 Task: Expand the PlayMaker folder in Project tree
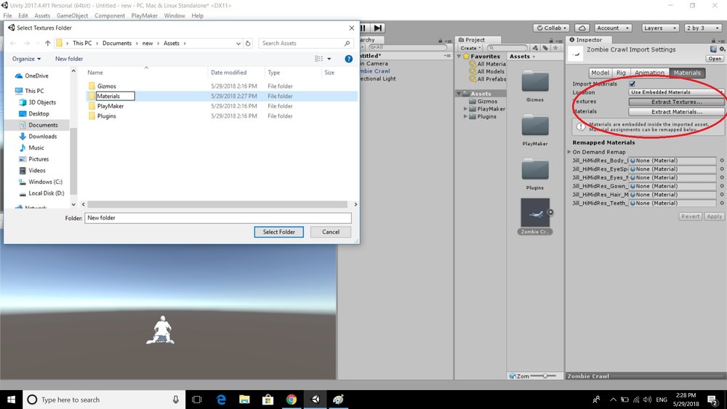click(465, 109)
